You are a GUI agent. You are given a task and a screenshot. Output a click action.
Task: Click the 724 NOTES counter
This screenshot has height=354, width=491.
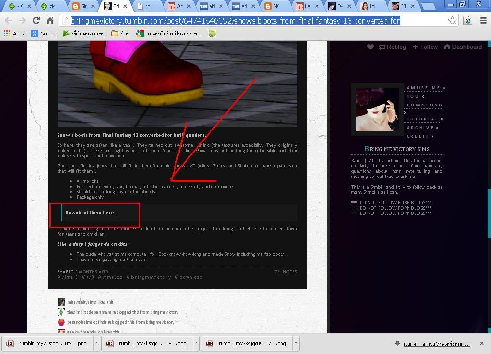(286, 272)
